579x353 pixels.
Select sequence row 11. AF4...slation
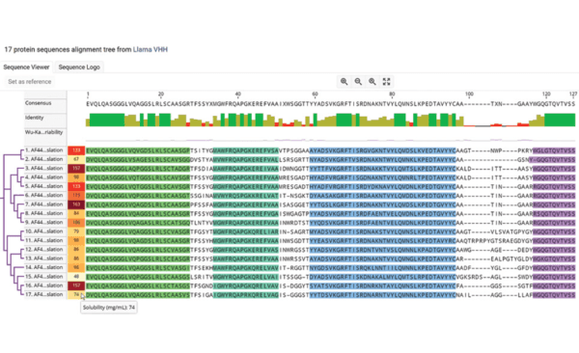point(43,240)
